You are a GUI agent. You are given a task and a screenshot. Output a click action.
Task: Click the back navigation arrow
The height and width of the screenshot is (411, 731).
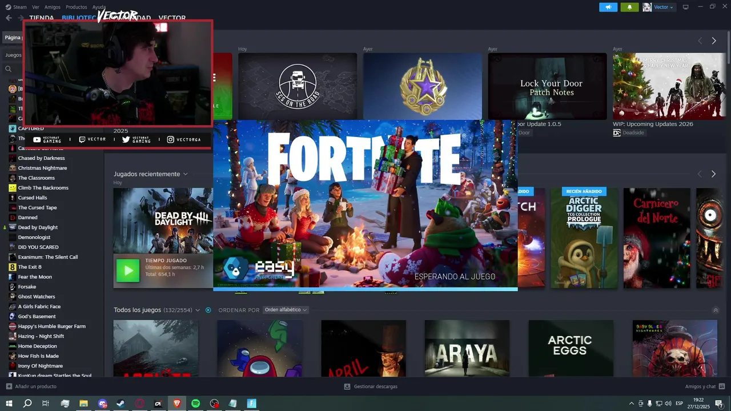(x=9, y=18)
